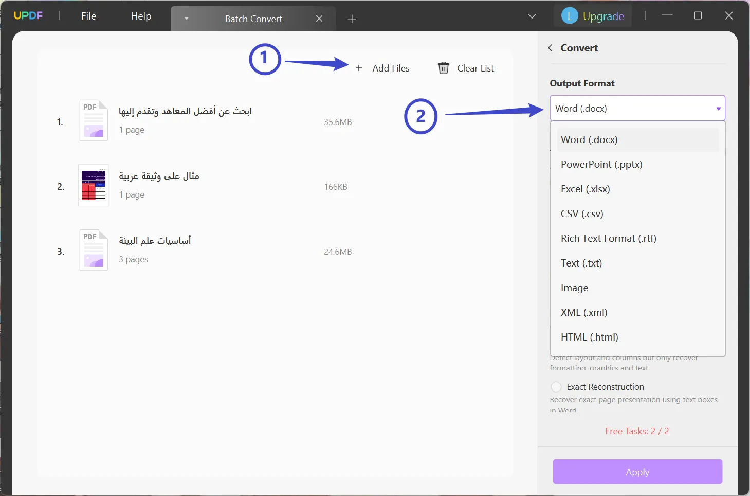The image size is (750, 496).
Task: Open the dropdown chevron left of Upgrade
Action: (x=532, y=16)
